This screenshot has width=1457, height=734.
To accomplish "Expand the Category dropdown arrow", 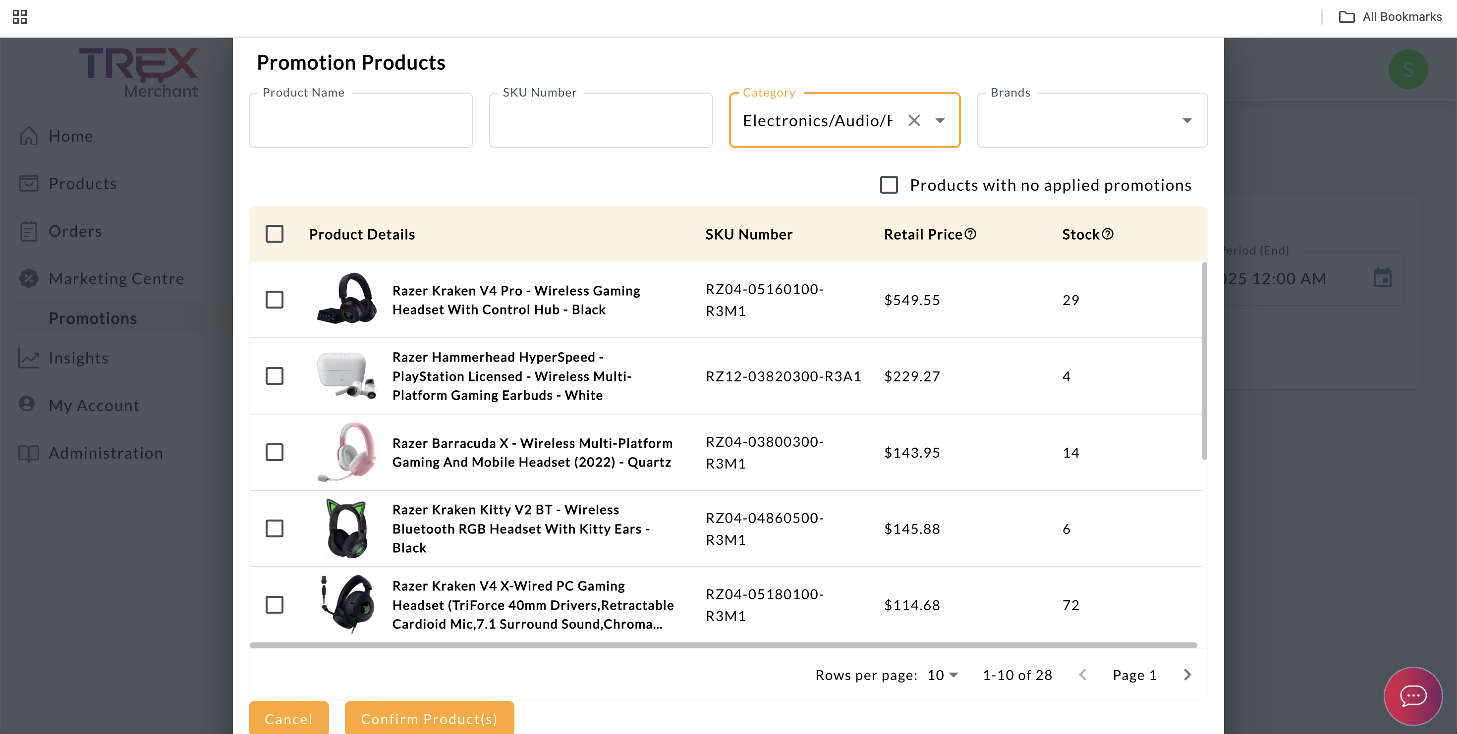I will tap(940, 120).
